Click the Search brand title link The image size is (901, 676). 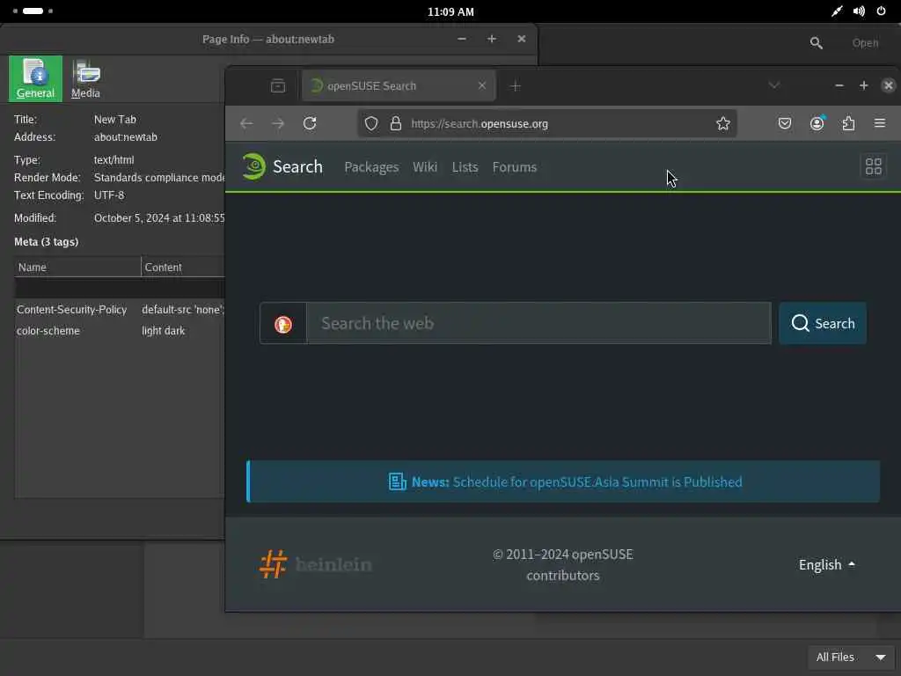297,166
